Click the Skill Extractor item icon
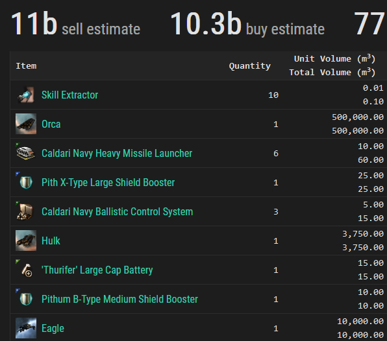The height and width of the screenshot is (341, 387). [x=26, y=95]
